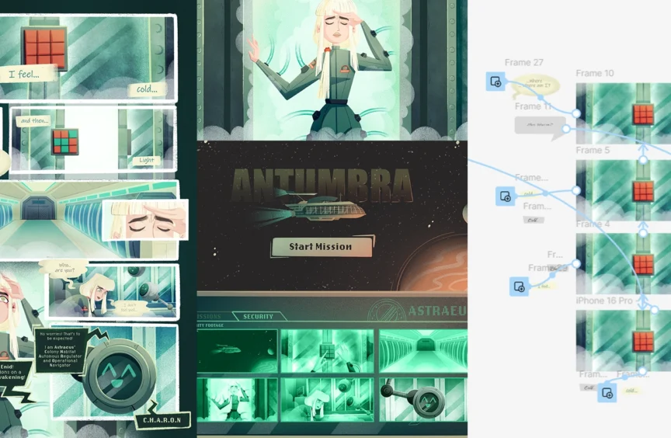Open the standing woman security footage thumbnail

238,399
